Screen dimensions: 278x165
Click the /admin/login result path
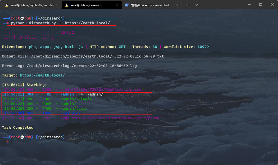[74, 108]
